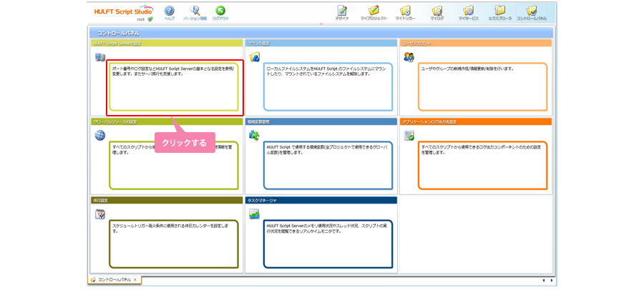The height and width of the screenshot is (290, 644).
Task: Click the 休日設定 calendar icon
Action: (x=100, y=214)
